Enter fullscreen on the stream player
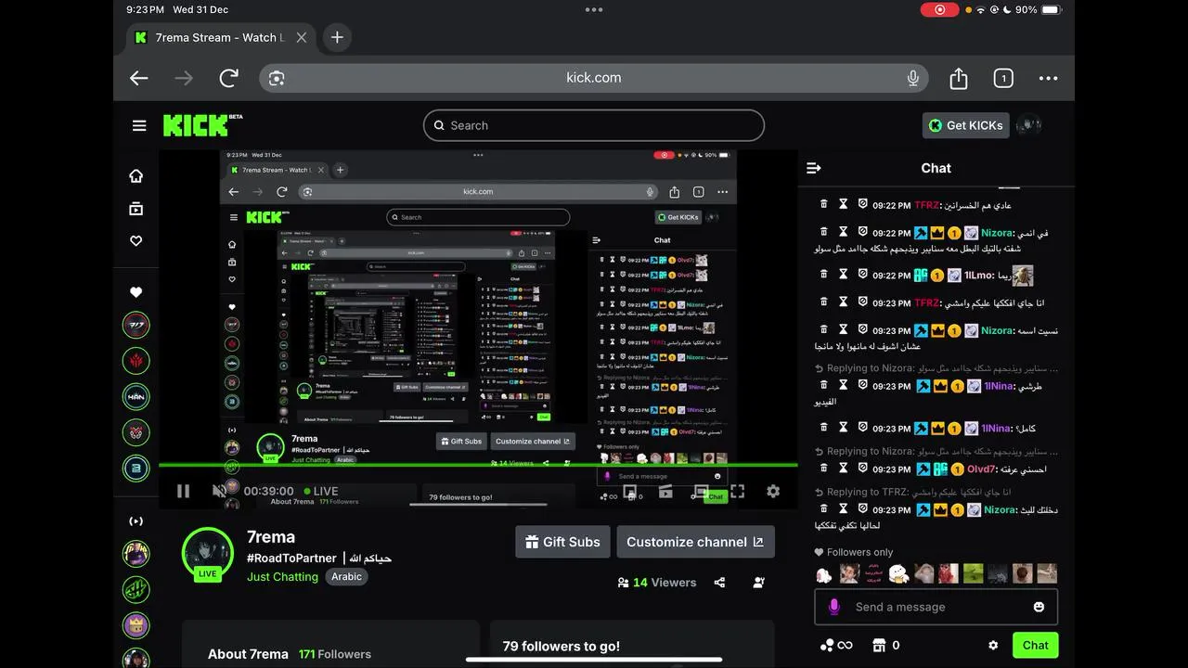This screenshot has width=1188, height=668. 737,491
